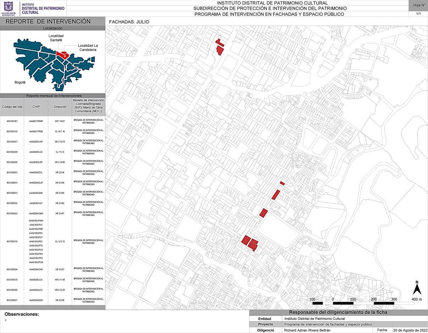Click the Alcaldía Mayor de Bogotá crest logo
Viewport: 428px width, 333px height.
pos(9,9)
